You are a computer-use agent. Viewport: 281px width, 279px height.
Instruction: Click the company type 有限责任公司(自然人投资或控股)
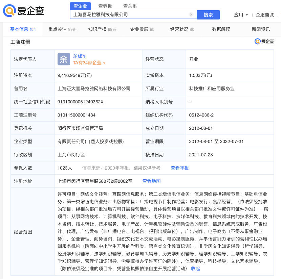click(x=90, y=142)
